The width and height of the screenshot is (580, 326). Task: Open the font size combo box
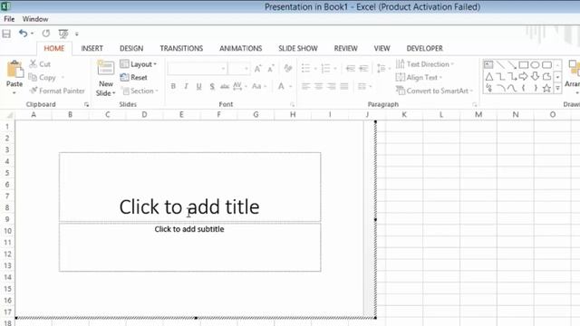point(238,69)
